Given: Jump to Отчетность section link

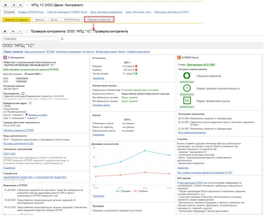Looking at the screenshot, I should (88, 52).
